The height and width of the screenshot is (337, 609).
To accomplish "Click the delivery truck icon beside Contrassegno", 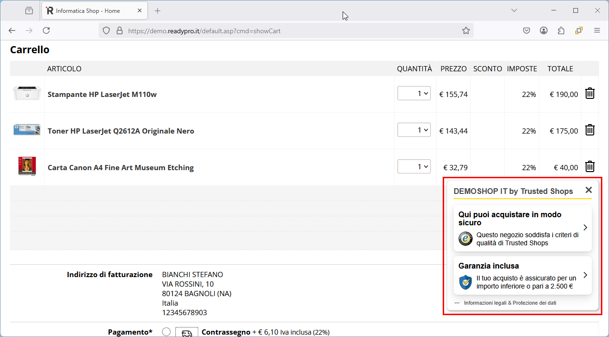I will [x=187, y=332].
